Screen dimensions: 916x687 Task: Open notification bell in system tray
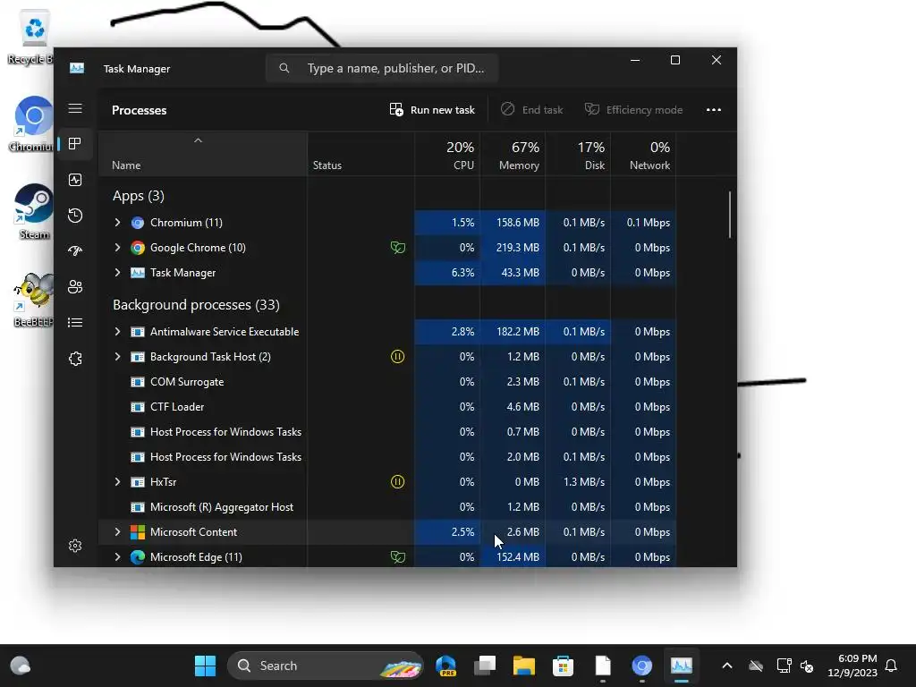891,666
